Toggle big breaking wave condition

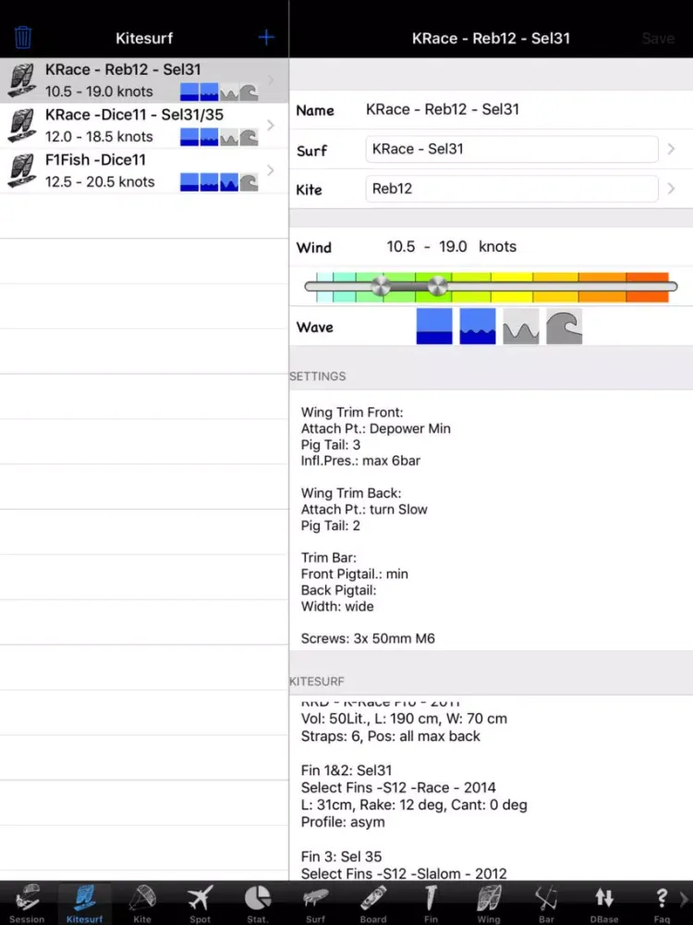564,327
